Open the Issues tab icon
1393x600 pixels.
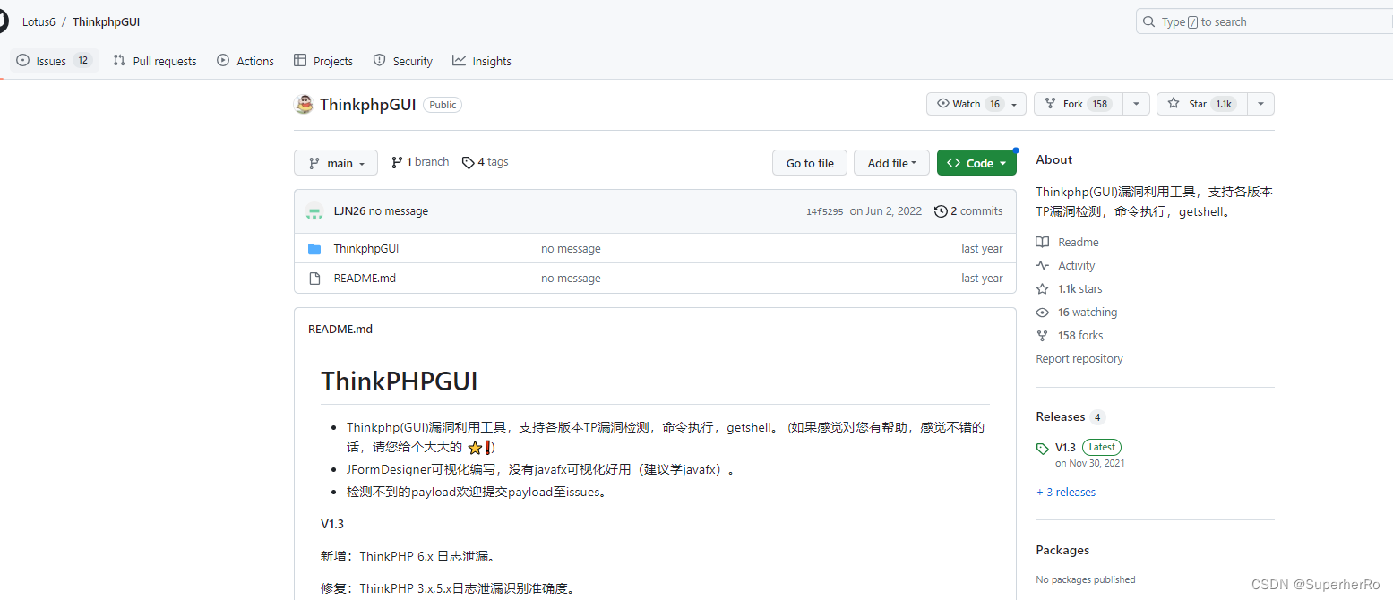[22, 60]
